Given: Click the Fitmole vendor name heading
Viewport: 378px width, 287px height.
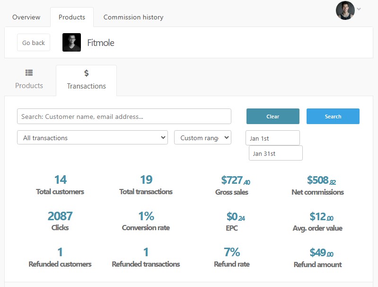Looking at the screenshot, I should (x=100, y=43).
